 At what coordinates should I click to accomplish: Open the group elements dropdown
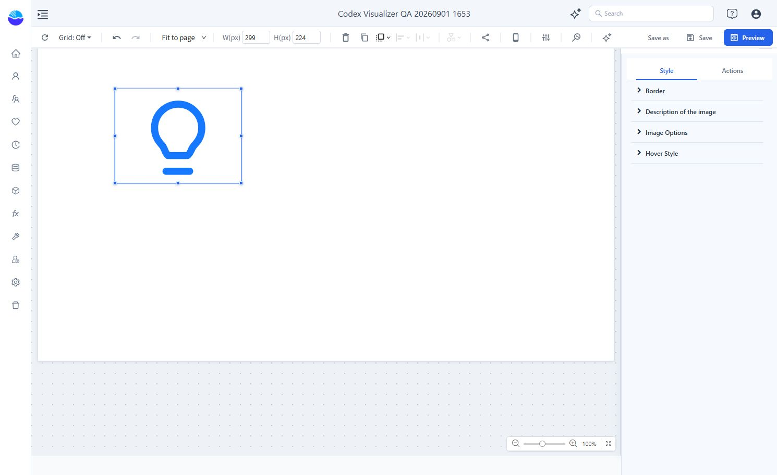(x=454, y=37)
